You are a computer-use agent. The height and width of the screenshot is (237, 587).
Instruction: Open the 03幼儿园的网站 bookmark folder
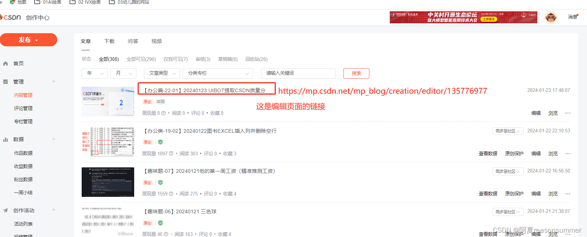[129, 2]
